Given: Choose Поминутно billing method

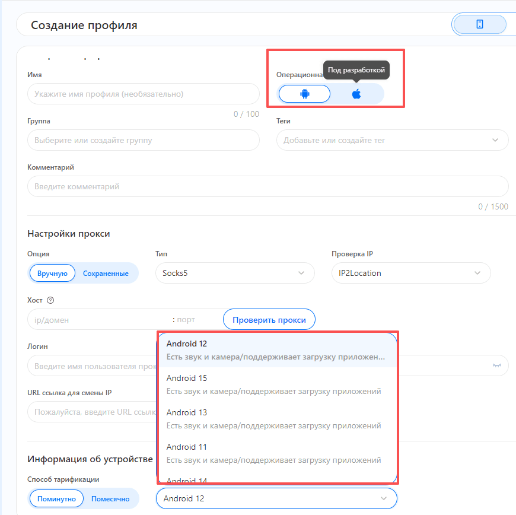Looking at the screenshot, I should [56, 499].
